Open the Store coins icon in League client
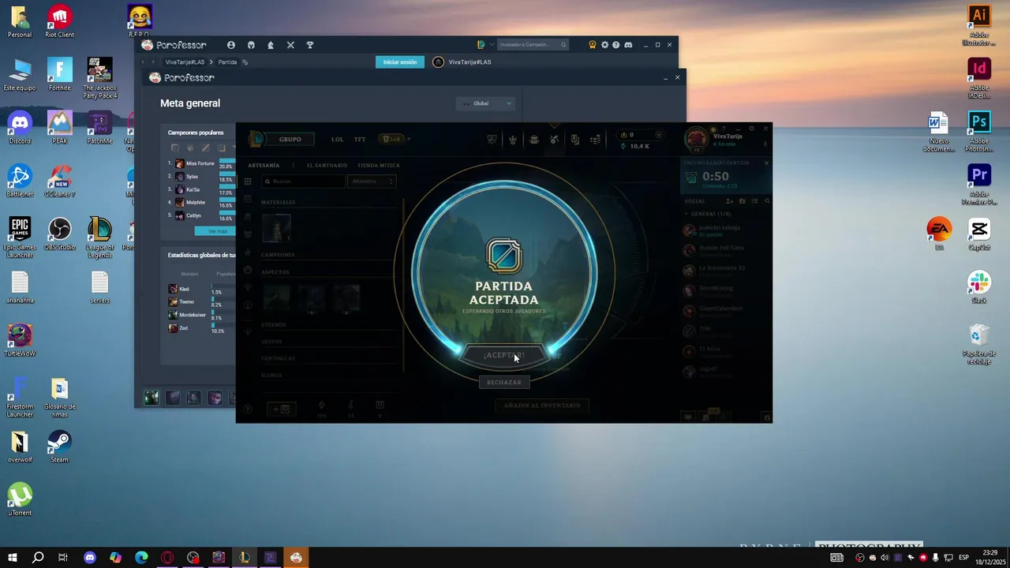This screenshot has height=568, width=1010. coord(595,140)
